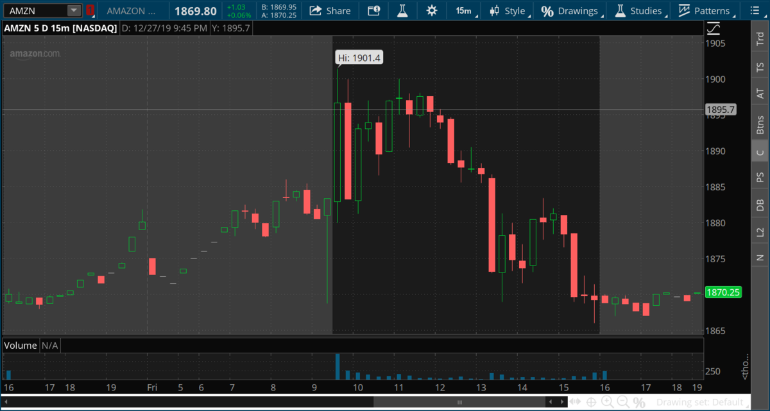Screen dimensions: 770x411
Task: Click the zoom in magnifier icon
Action: tap(607, 402)
